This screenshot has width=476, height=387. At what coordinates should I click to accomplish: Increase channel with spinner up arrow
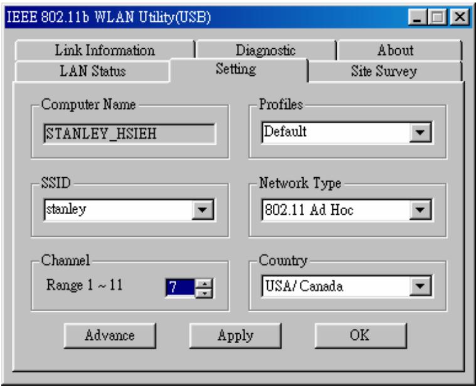coord(204,284)
